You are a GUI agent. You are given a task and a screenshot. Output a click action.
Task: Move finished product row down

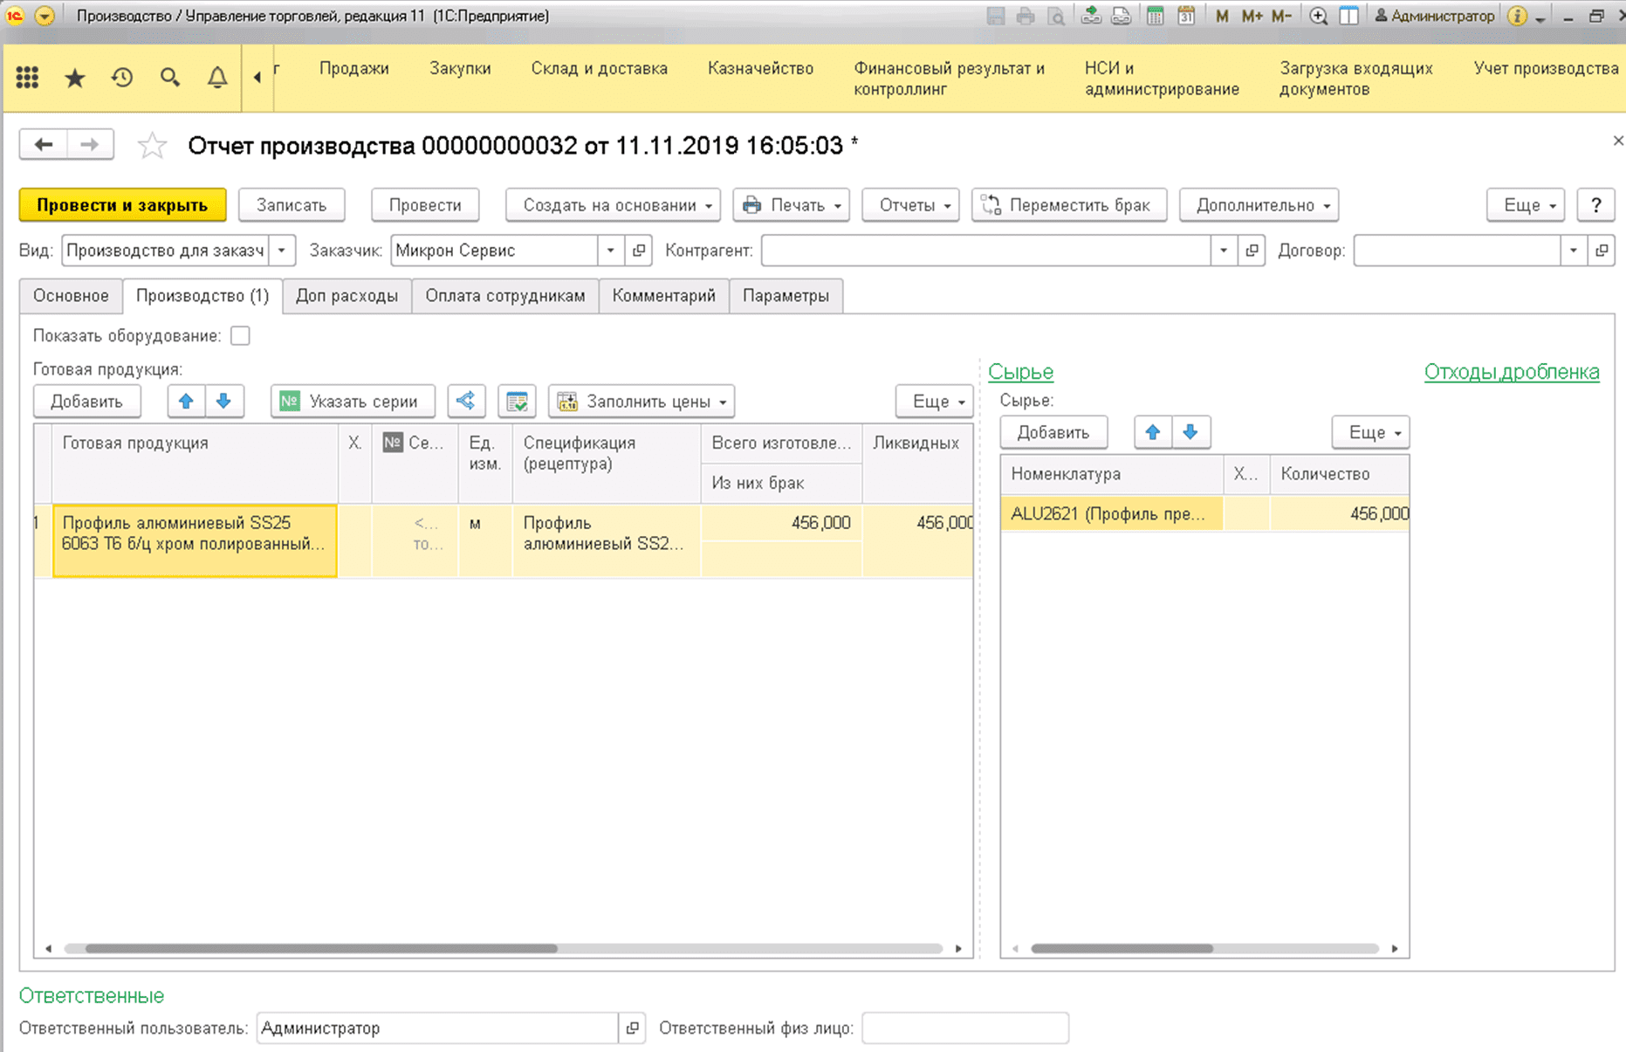(x=224, y=402)
